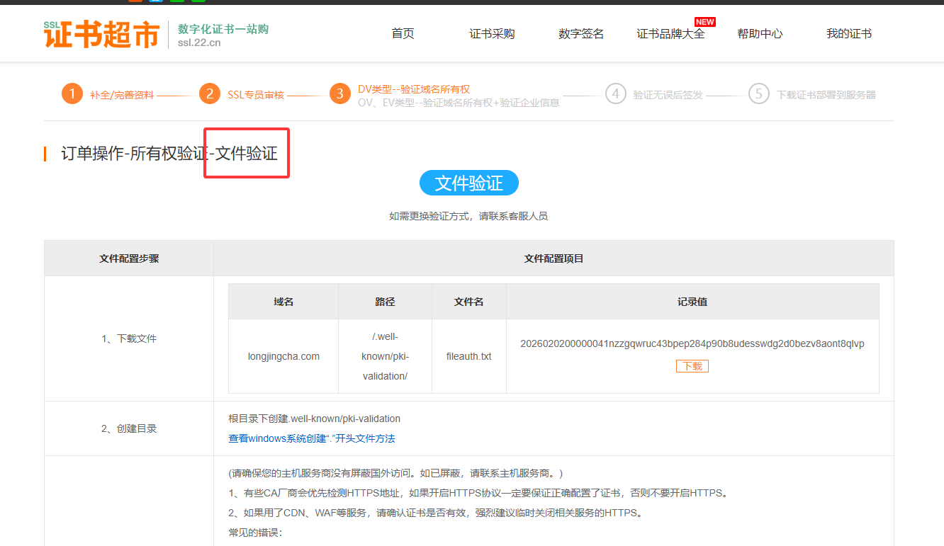This screenshot has height=546, width=944.
Task: Click the step 1 circle icon
Action: [72, 93]
